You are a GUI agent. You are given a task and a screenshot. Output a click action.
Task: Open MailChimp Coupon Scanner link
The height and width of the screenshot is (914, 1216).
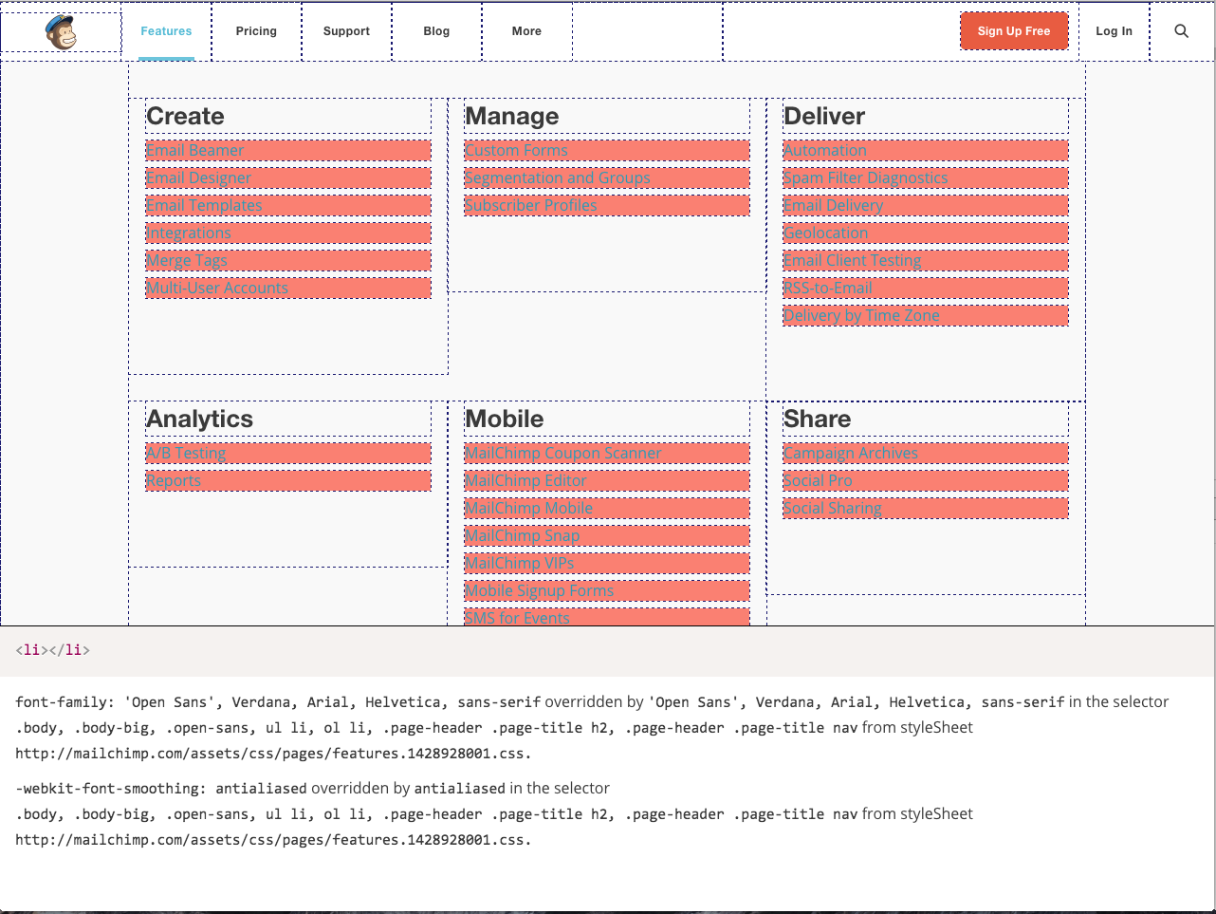click(x=562, y=453)
